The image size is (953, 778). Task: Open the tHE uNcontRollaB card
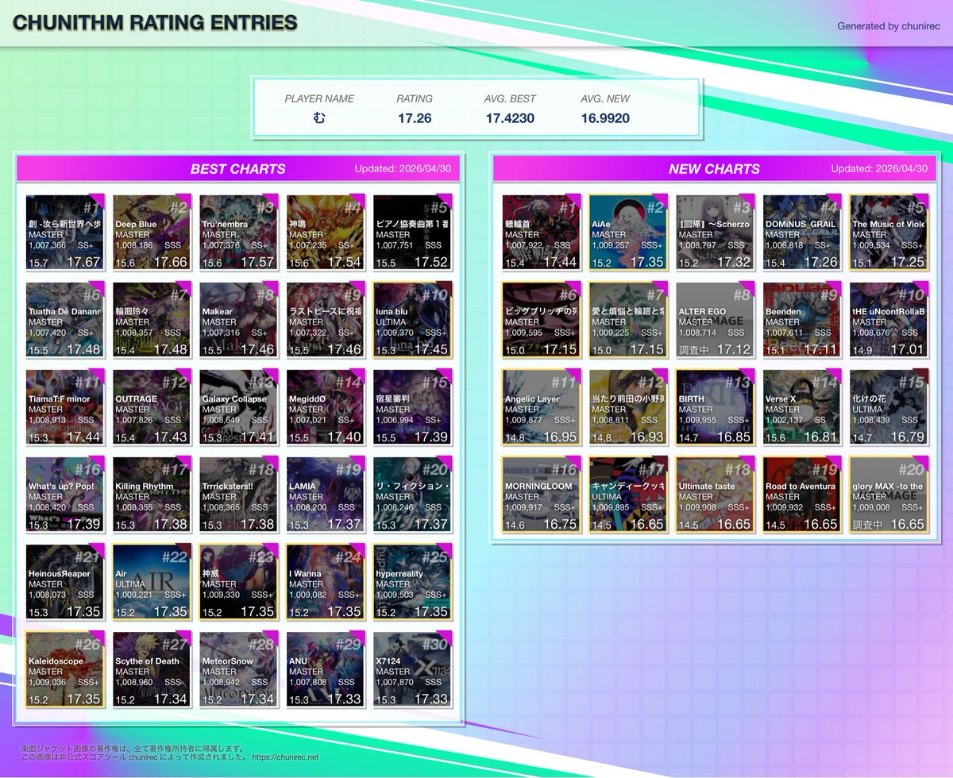click(889, 319)
